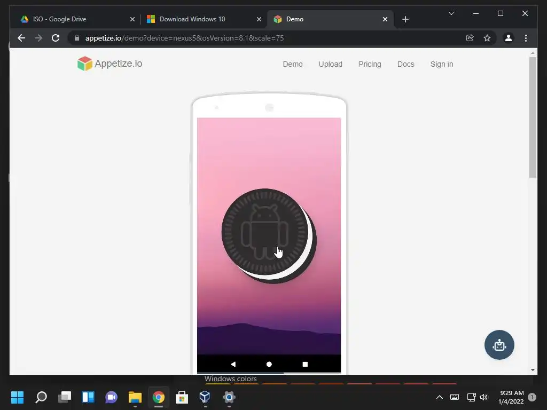Close the ISO - Google Drive tab

pyautogui.click(x=132, y=19)
